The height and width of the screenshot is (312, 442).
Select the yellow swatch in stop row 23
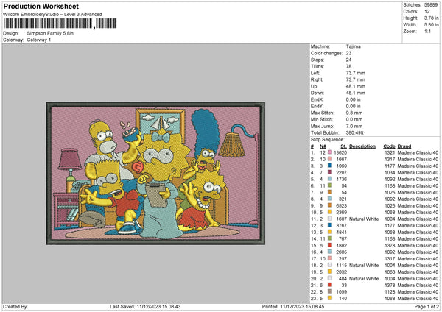coord(330,298)
